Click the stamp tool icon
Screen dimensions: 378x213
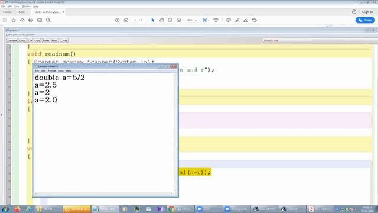pos(255,20)
